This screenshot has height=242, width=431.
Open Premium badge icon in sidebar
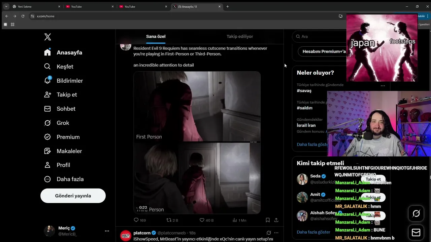(47, 137)
